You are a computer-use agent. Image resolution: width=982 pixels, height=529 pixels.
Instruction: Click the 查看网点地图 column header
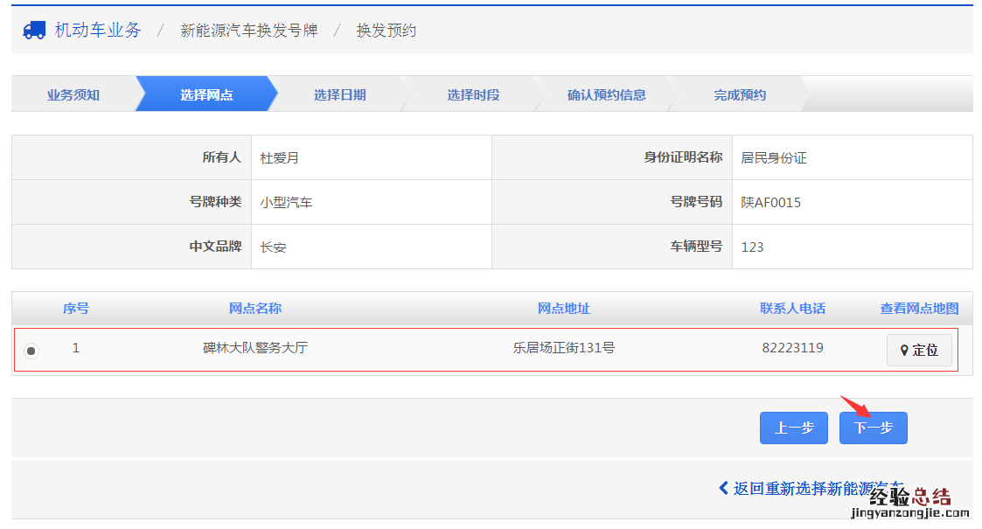919,308
